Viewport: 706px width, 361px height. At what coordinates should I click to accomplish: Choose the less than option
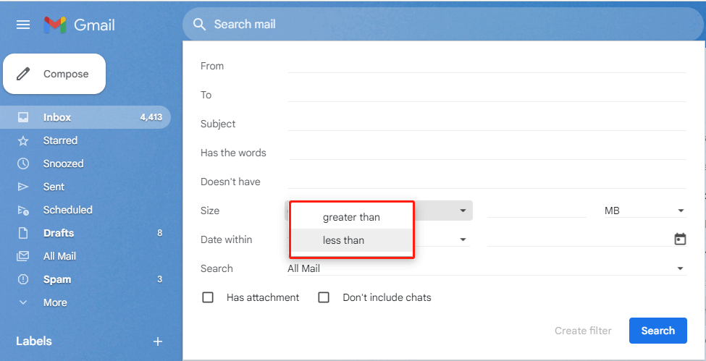click(343, 240)
